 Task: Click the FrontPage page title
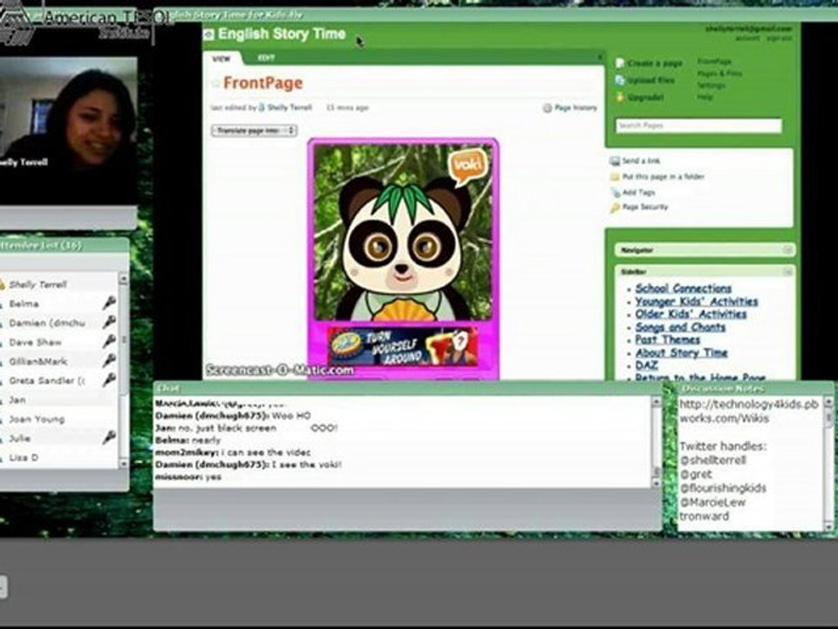[263, 84]
